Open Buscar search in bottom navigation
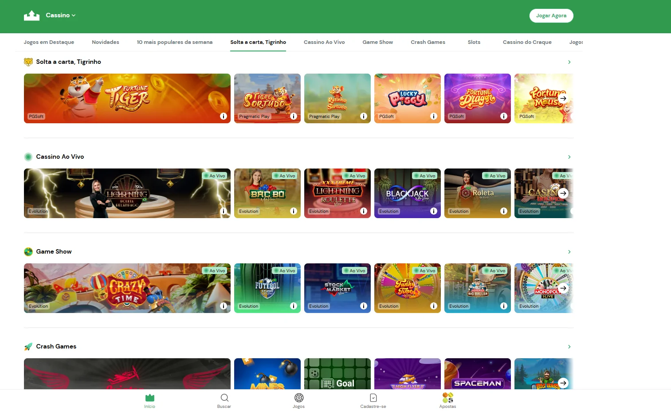This screenshot has width=671, height=411. [x=224, y=401]
